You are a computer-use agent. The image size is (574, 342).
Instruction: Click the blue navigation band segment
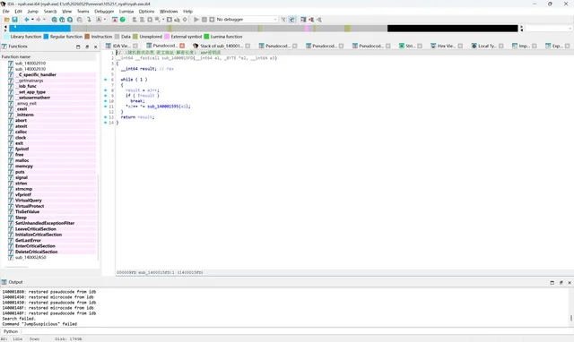[39, 28]
